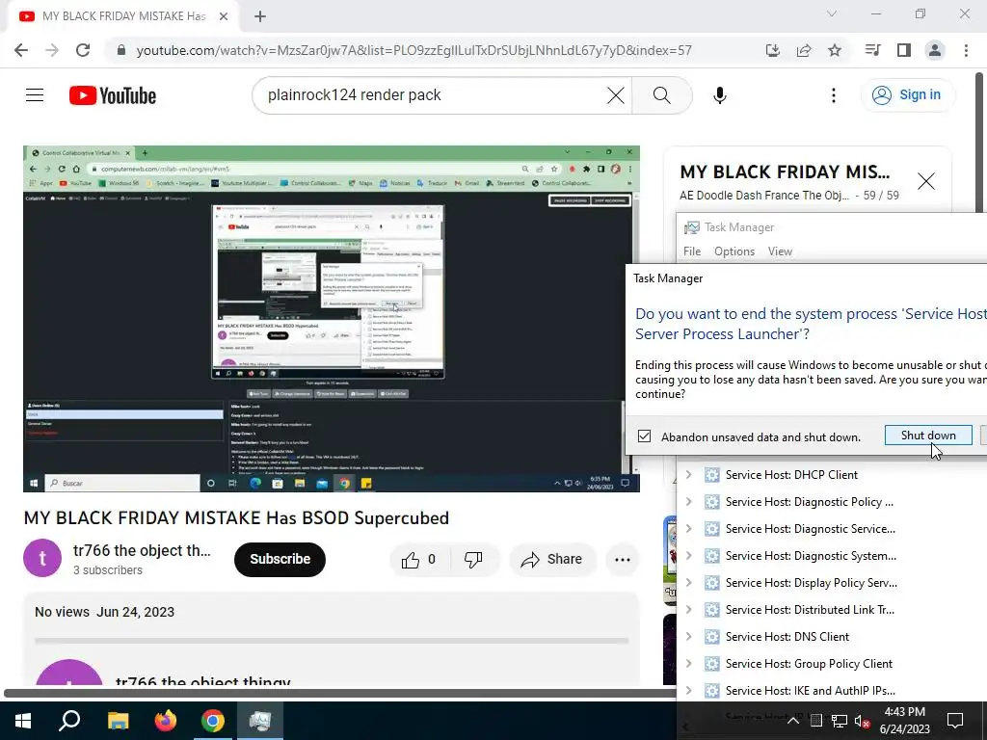The width and height of the screenshot is (987, 740).
Task: Start voice search with microphone icon
Action: coord(719,95)
